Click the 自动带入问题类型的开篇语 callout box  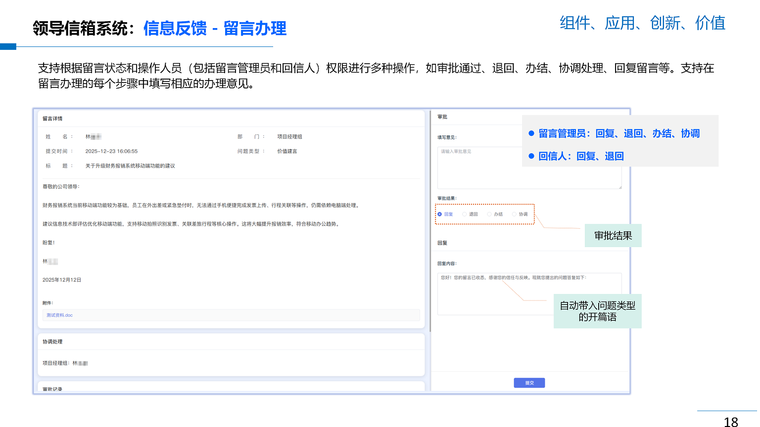coord(597,311)
